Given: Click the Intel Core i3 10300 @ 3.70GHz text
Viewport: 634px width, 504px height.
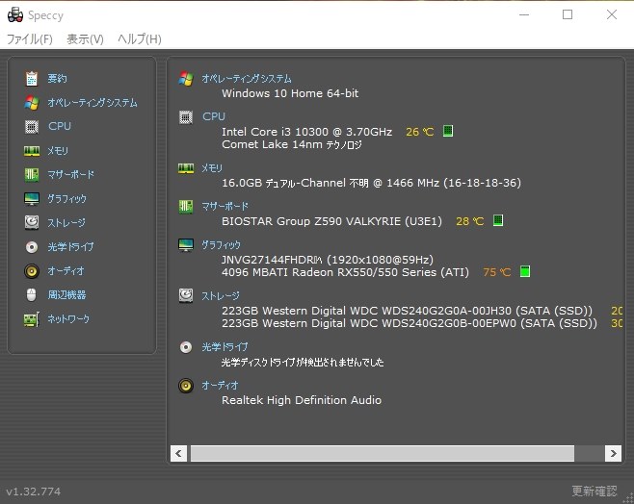Looking at the screenshot, I should 307,132.
